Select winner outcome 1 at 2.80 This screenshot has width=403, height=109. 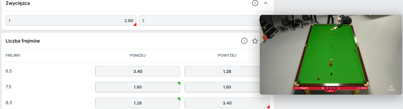tap(71, 20)
